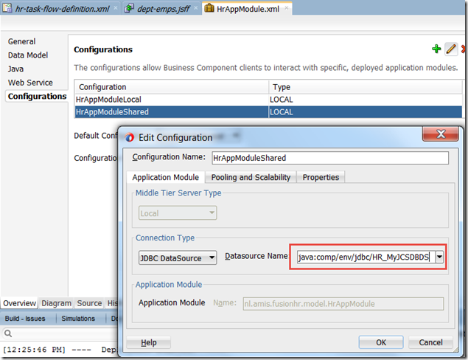Screen dimensions: 468x360
Task: Switch to Pooling and Scalability tab
Action: pyautogui.click(x=251, y=177)
